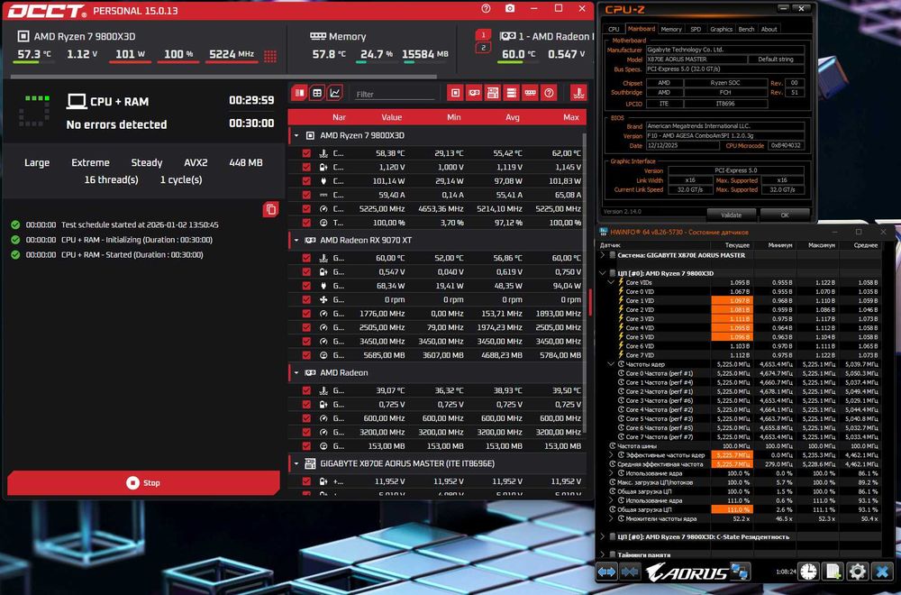Open HWiNFO network monitors icon
The image size is (901, 595).
click(x=740, y=572)
